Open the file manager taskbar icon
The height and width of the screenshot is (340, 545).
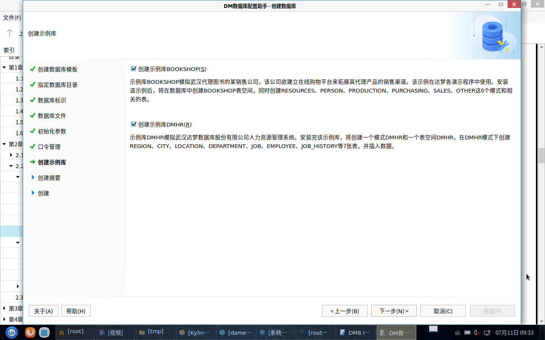pyautogui.click(x=44, y=332)
